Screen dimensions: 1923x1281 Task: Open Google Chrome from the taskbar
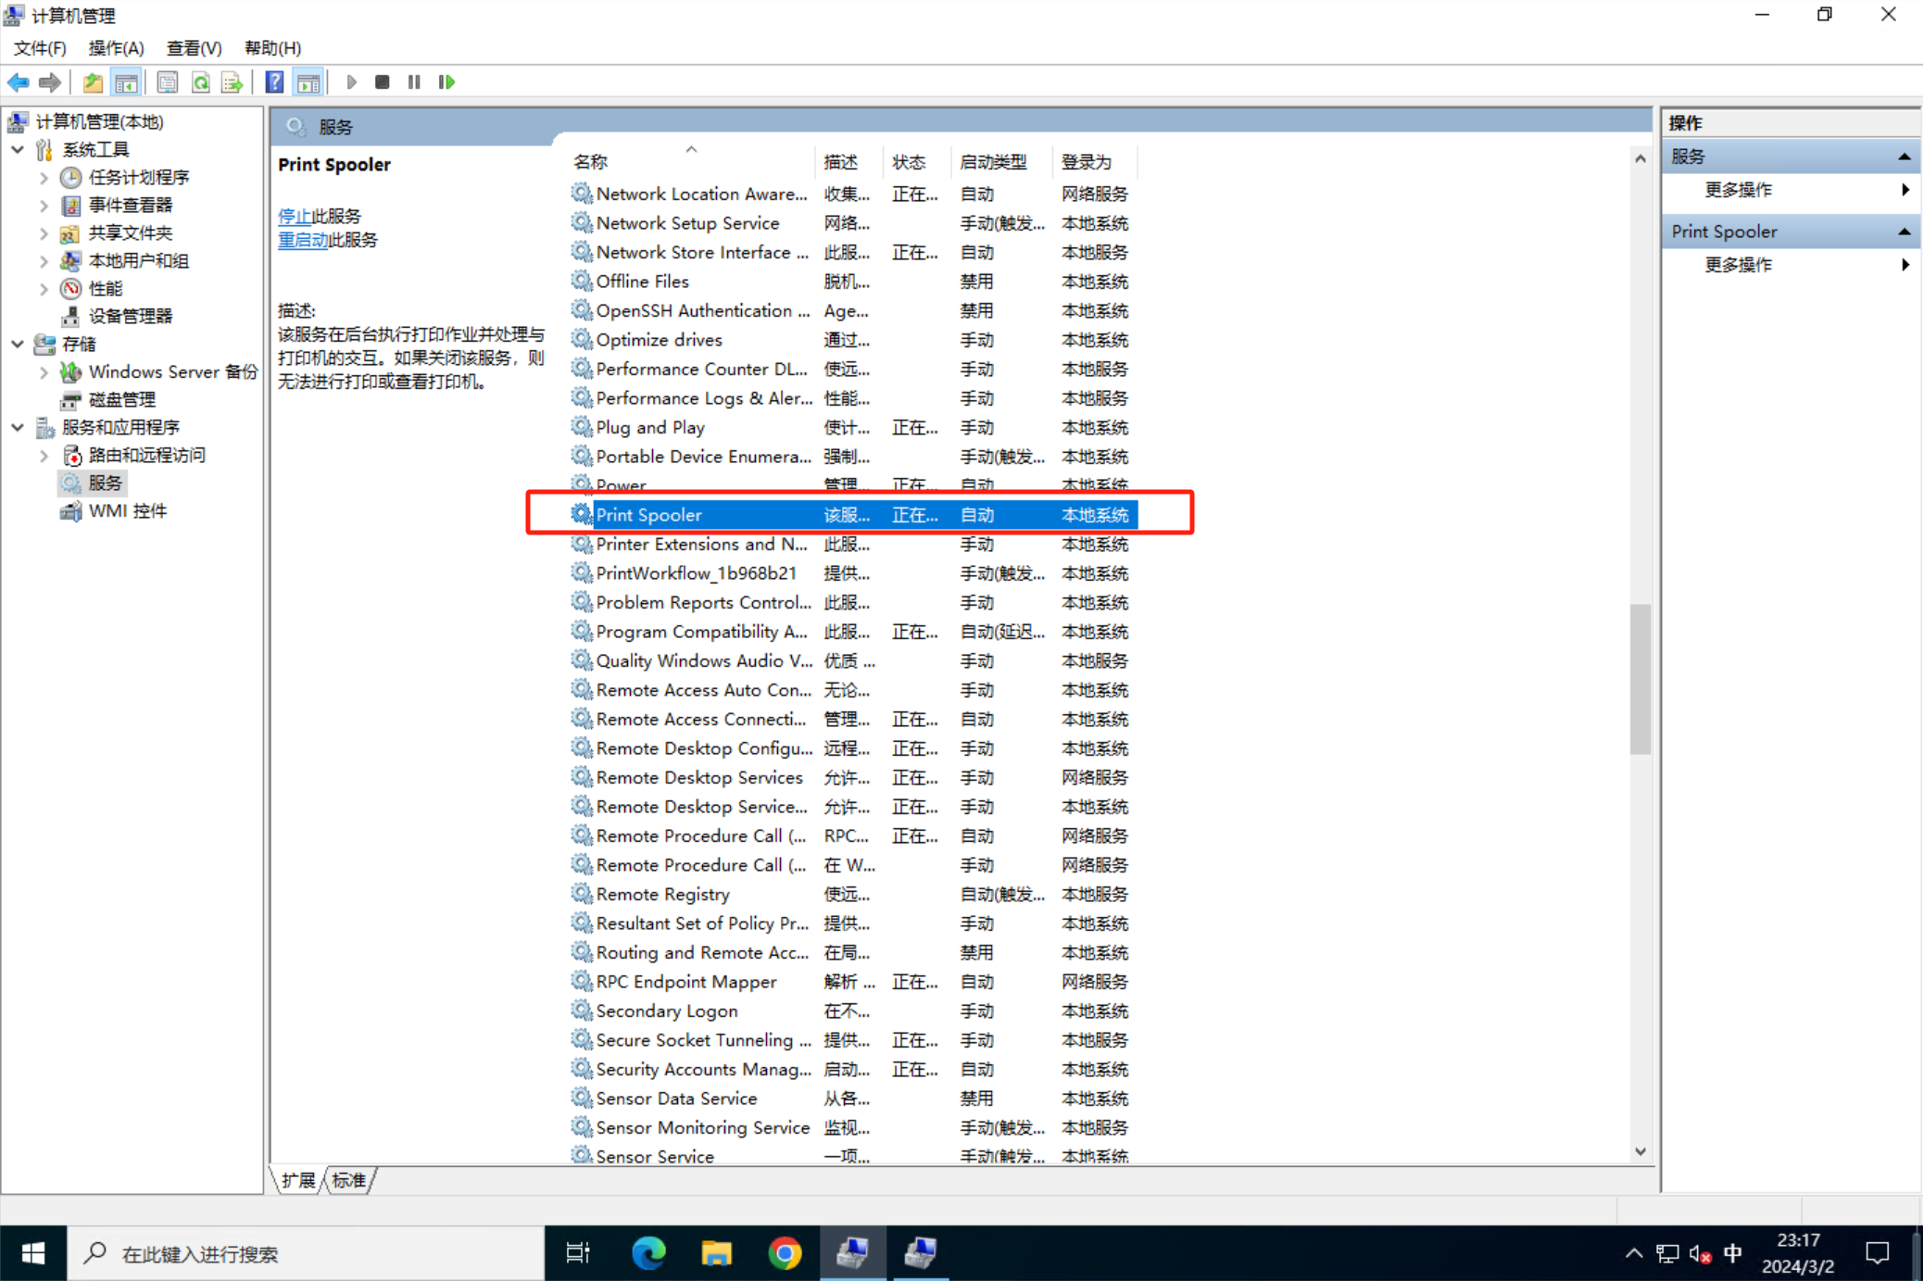784,1253
